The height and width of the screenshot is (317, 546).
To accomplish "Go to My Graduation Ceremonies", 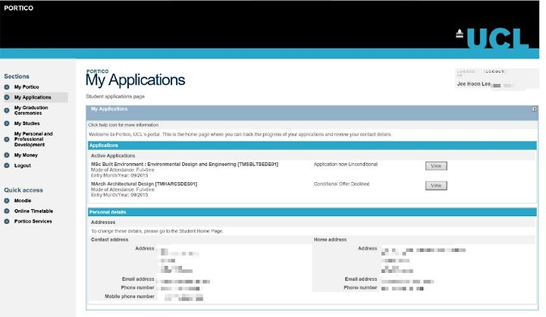I will point(31,111).
